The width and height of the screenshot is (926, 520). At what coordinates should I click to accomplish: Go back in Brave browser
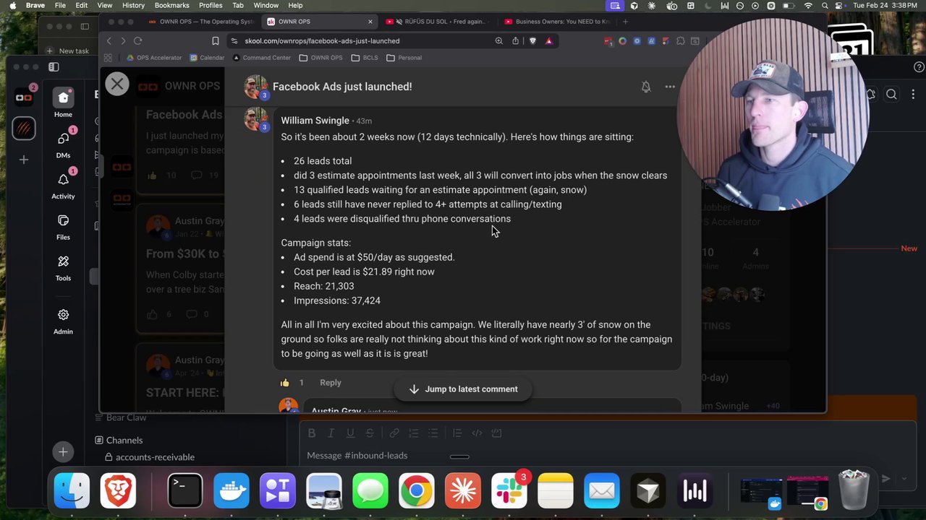point(109,41)
